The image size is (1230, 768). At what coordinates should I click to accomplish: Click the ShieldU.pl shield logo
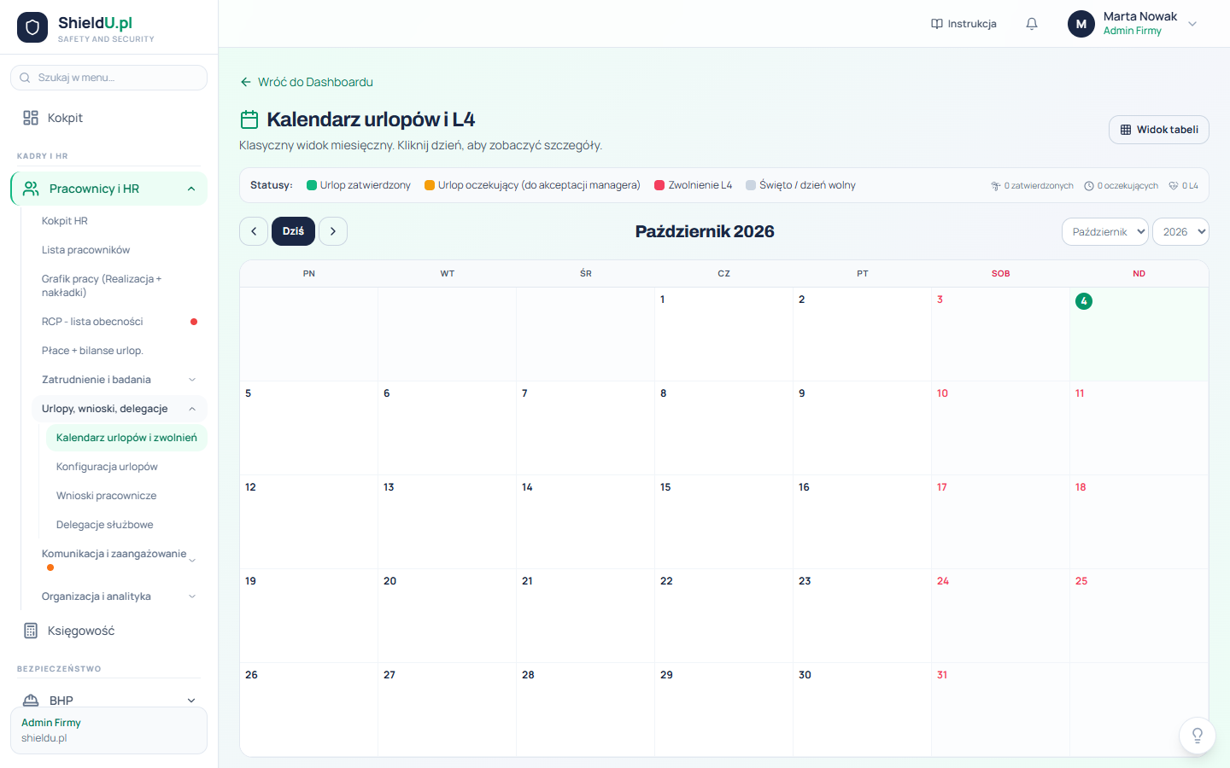click(x=32, y=27)
